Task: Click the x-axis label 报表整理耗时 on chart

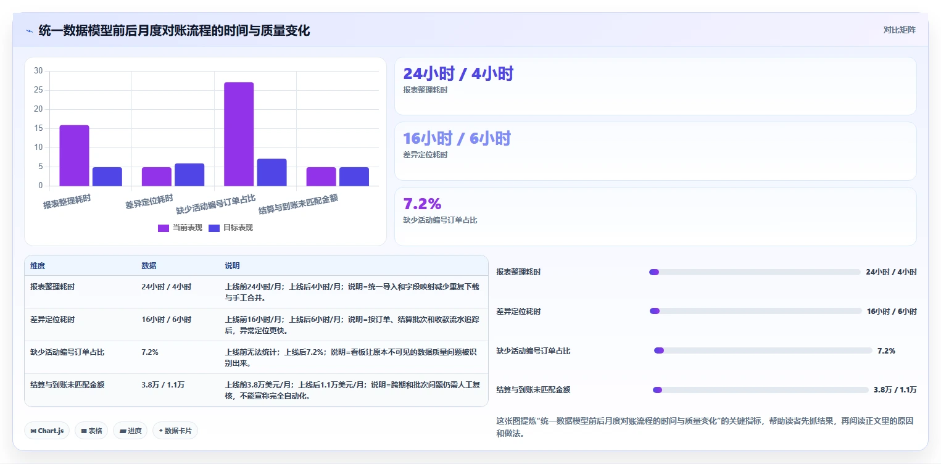Action: click(x=67, y=201)
